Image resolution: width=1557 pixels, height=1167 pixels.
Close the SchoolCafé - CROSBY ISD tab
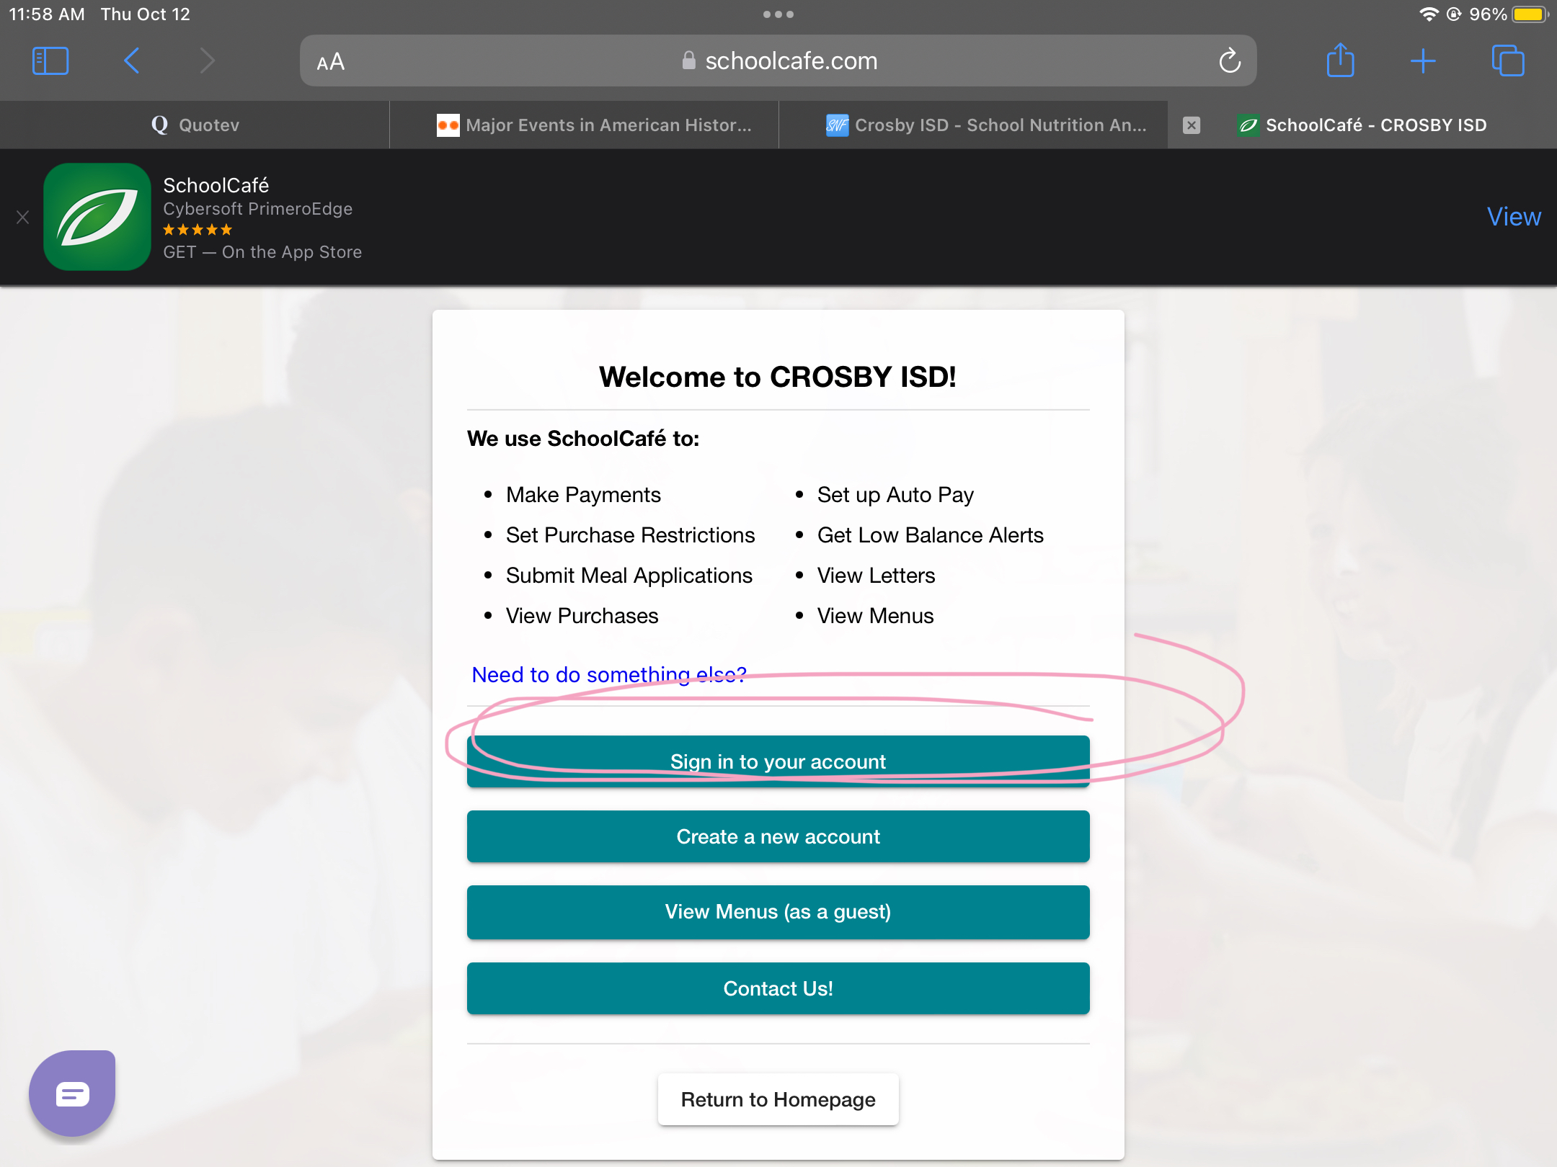(1192, 125)
